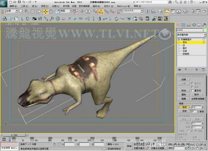208x151 pixels.
Task: Activate the Select and Scale tool
Action: point(57,11)
